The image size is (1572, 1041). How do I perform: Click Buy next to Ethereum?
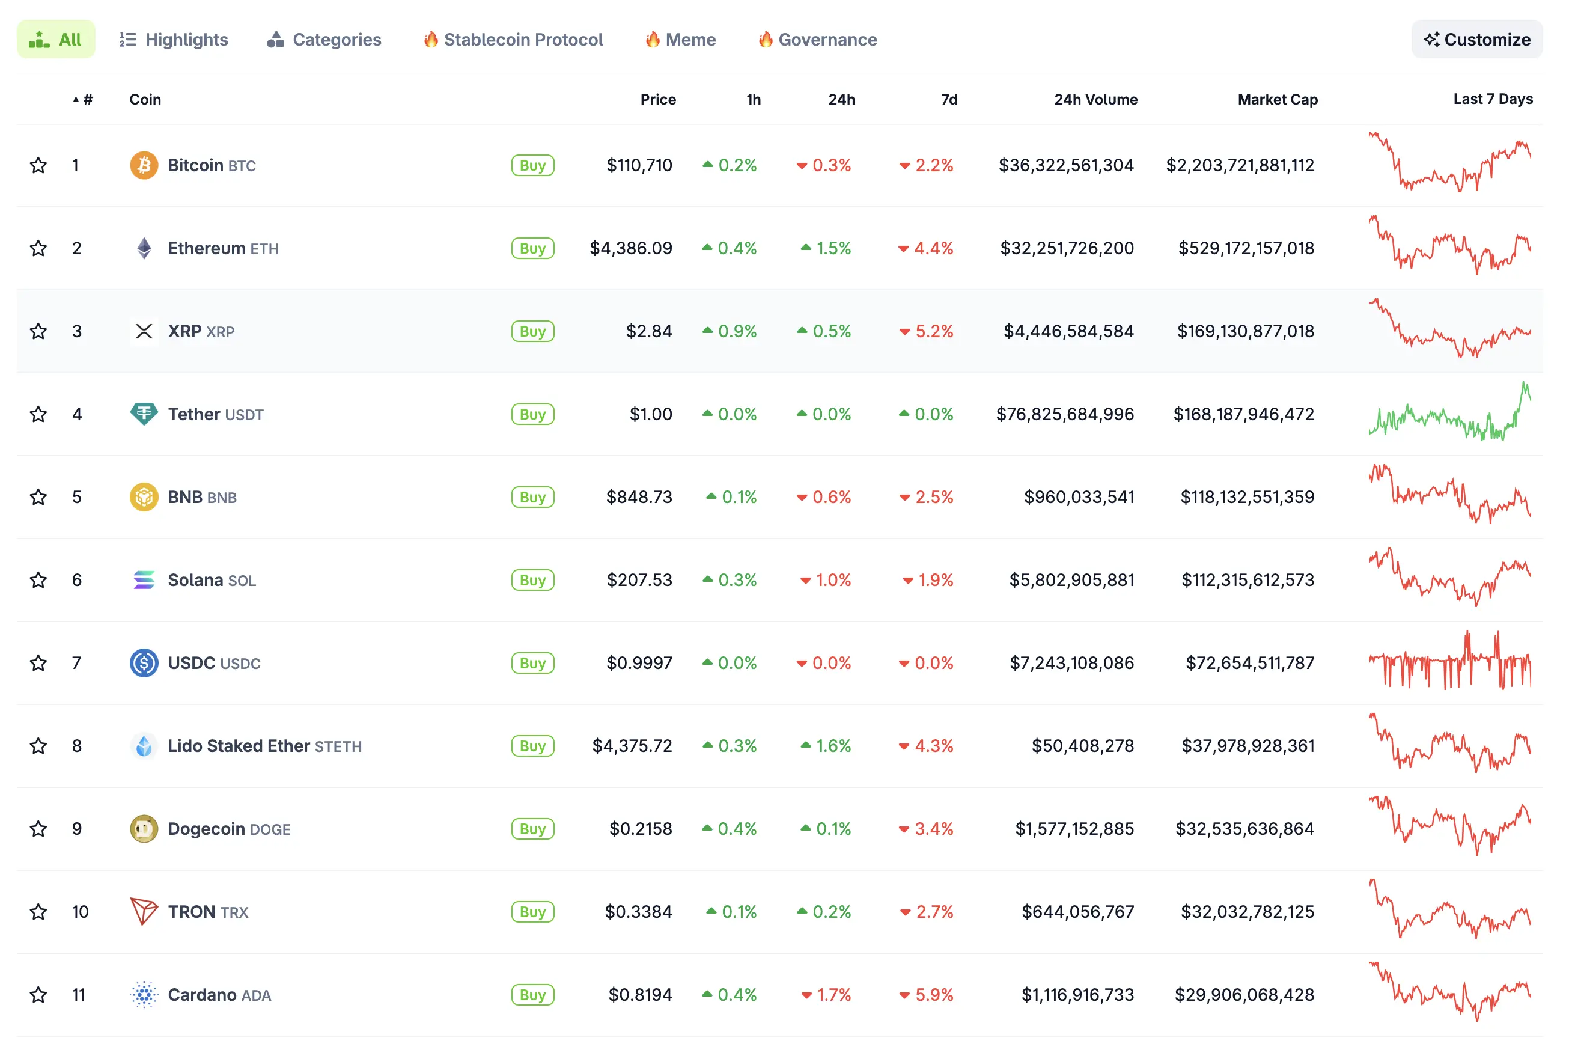point(532,248)
